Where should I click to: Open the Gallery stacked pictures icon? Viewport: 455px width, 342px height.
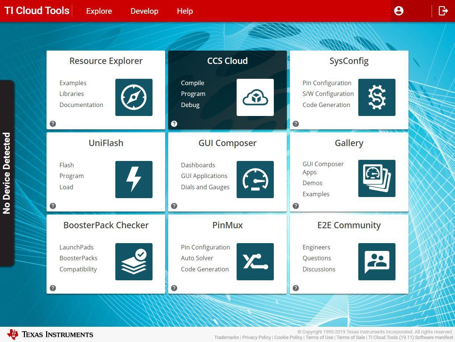pyautogui.click(x=377, y=178)
